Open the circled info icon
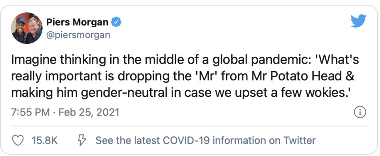 click(360, 112)
